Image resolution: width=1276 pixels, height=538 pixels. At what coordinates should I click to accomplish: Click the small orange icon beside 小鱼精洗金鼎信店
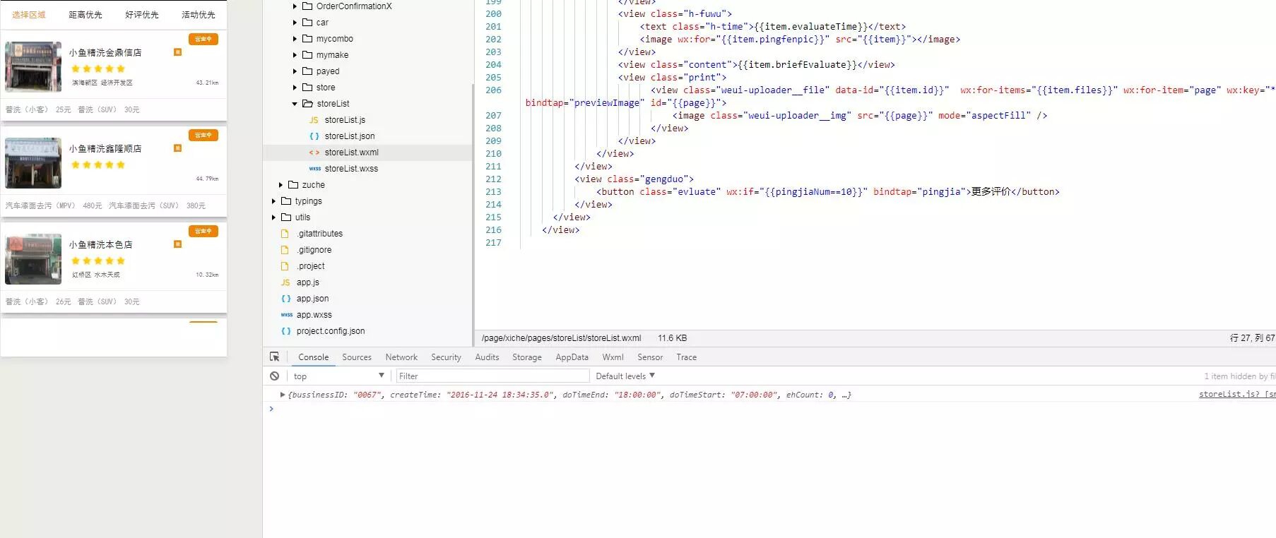tap(177, 52)
